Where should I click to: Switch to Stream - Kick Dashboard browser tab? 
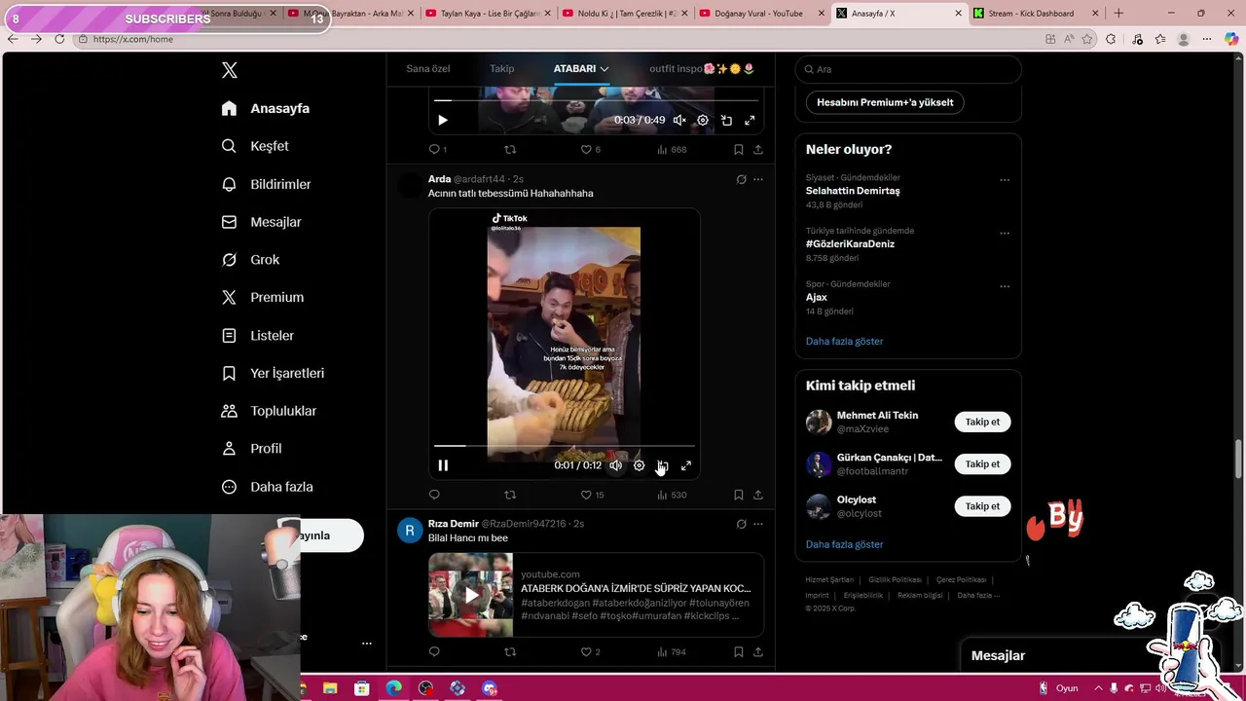1035,14
